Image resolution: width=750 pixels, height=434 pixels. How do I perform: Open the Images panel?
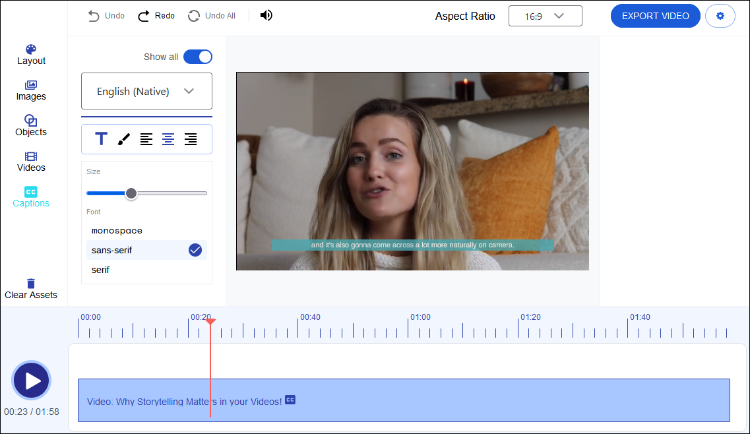[30, 90]
